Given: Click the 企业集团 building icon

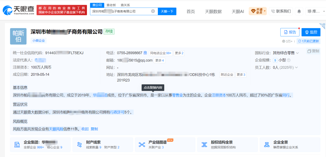Looking at the screenshot, I should [x=17, y=145].
